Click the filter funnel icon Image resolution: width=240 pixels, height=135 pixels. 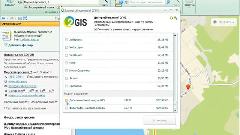[6, 45]
